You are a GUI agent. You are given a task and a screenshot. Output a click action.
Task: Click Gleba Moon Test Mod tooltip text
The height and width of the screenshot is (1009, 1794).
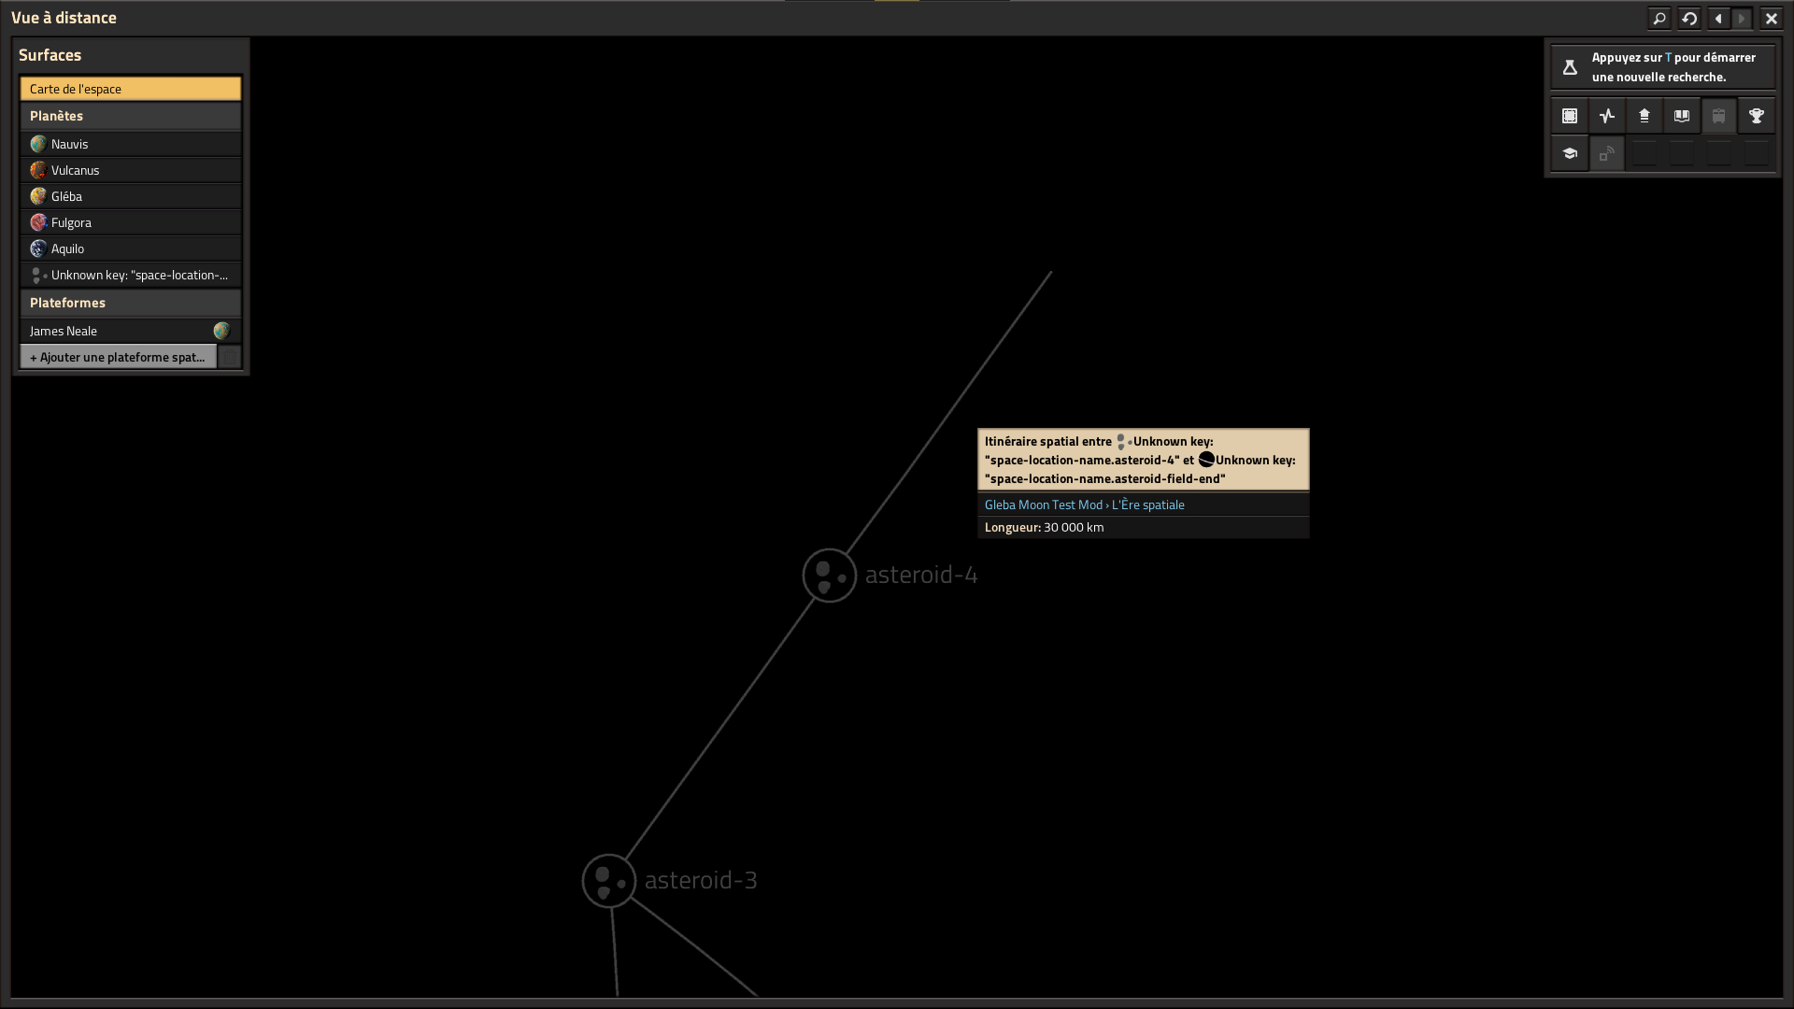coord(1044,504)
